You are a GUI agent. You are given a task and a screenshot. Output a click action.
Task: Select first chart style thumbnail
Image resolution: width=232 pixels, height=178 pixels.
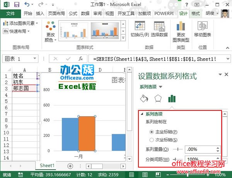tap(74, 31)
